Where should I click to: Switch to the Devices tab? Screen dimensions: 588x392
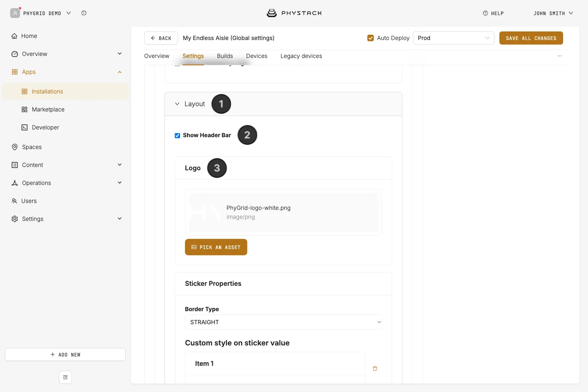point(257,56)
